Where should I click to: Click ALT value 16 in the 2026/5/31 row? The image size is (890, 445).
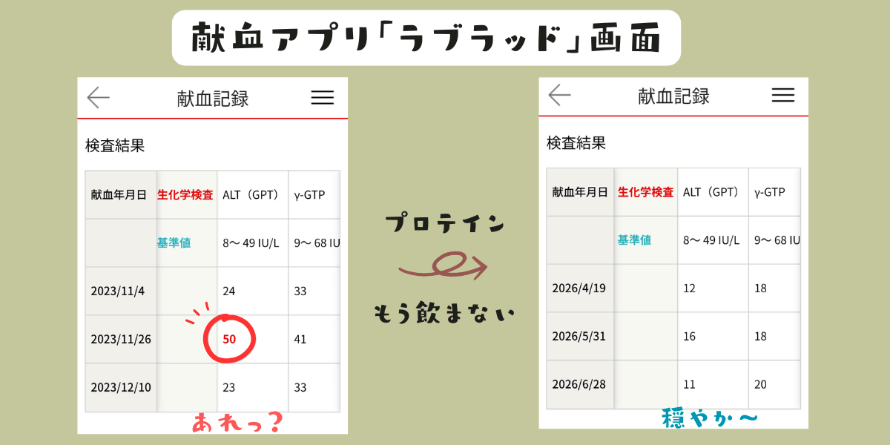690,336
